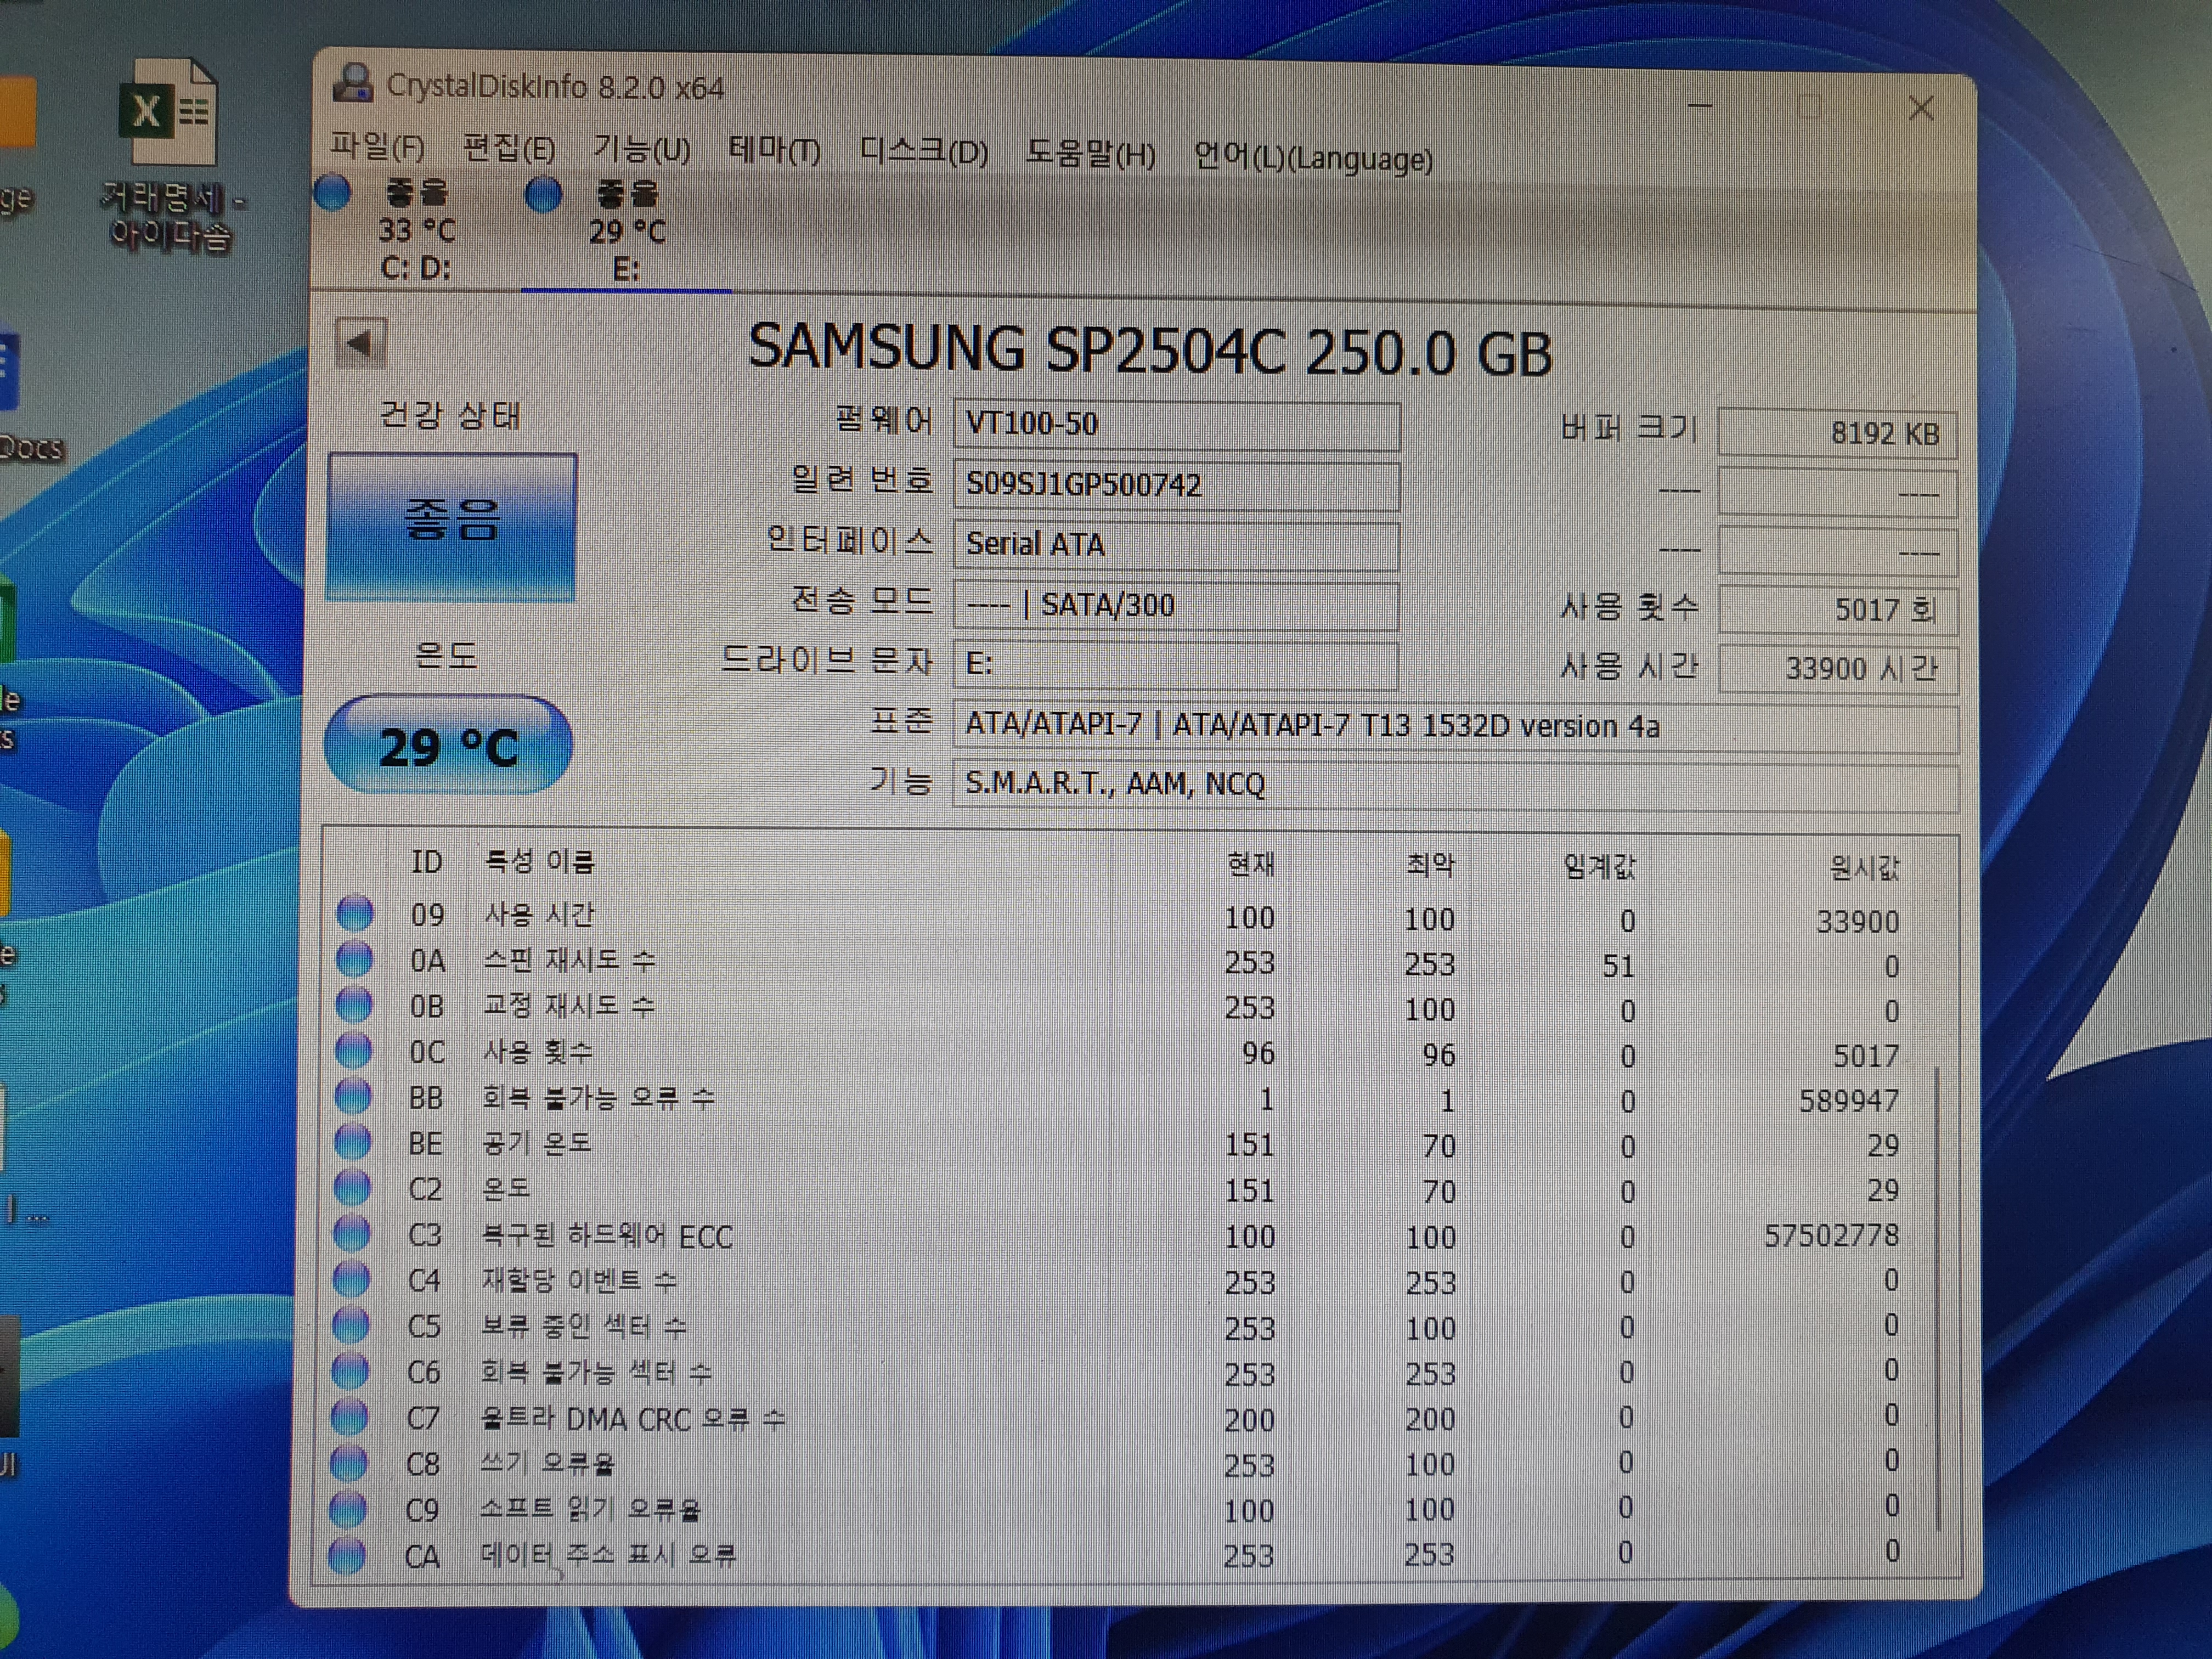This screenshot has width=2212, height=1659.
Task: Click the 29 °C temperature button
Action: click(448, 746)
